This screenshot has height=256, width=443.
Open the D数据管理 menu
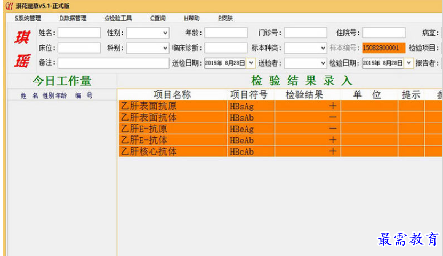coord(73,18)
